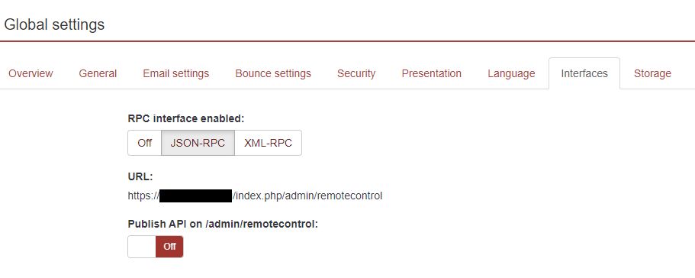The height and width of the screenshot is (278, 695).
Task: Click the 'RPC interface enabled' label
Action: point(186,119)
